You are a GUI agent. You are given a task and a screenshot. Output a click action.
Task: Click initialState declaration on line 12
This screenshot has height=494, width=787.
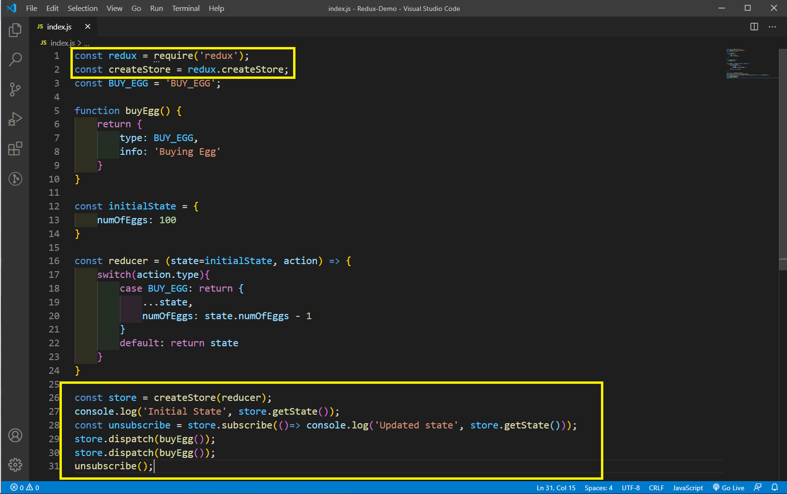[142, 206]
